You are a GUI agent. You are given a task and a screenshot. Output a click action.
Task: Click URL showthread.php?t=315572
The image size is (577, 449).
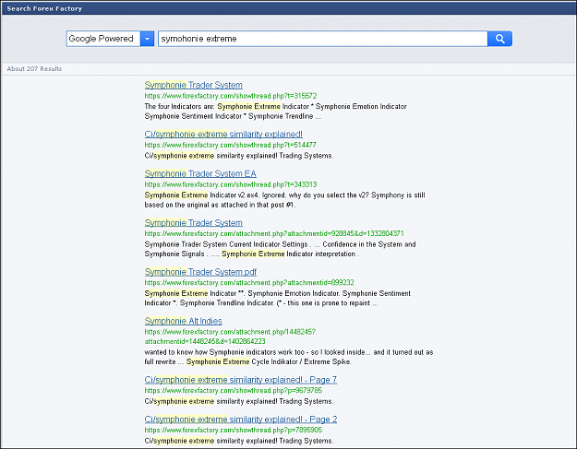231,96
